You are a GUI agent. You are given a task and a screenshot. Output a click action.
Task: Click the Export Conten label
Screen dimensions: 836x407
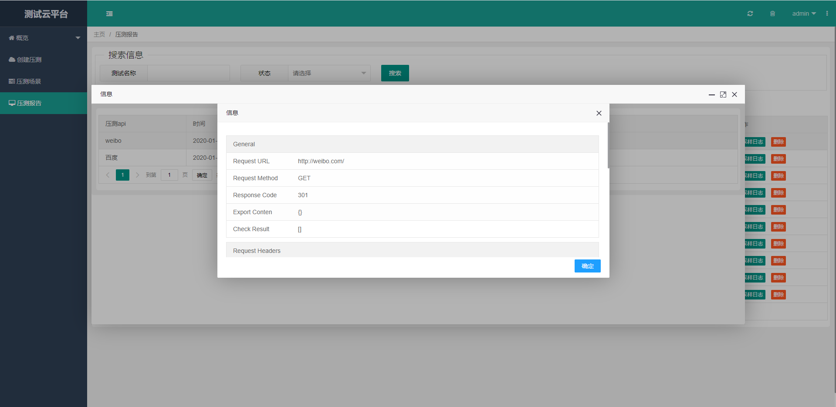253,212
